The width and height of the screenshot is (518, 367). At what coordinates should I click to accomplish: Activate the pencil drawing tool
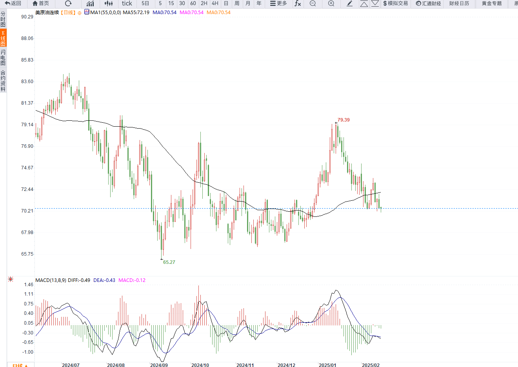coord(350,4)
